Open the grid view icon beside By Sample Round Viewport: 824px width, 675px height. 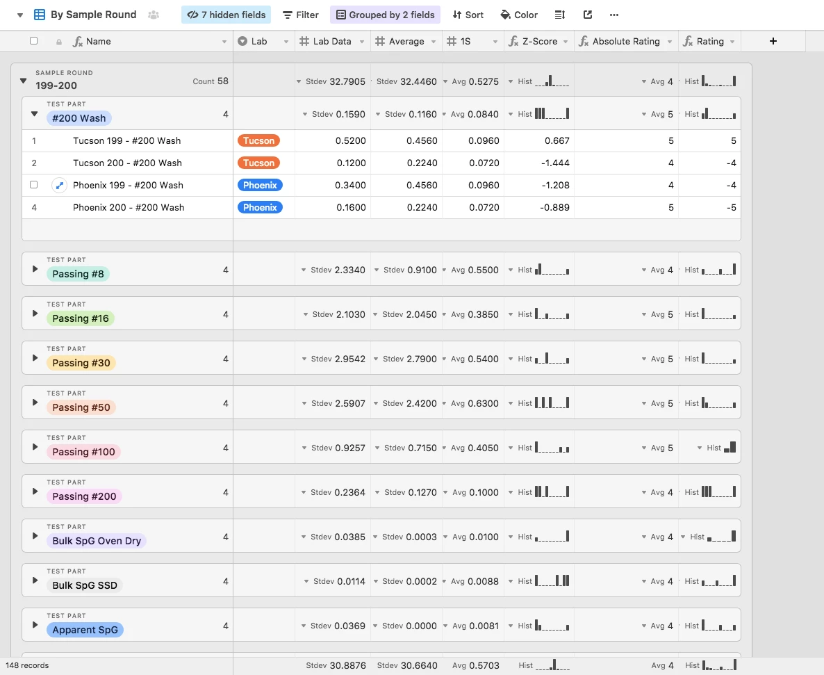click(x=40, y=15)
